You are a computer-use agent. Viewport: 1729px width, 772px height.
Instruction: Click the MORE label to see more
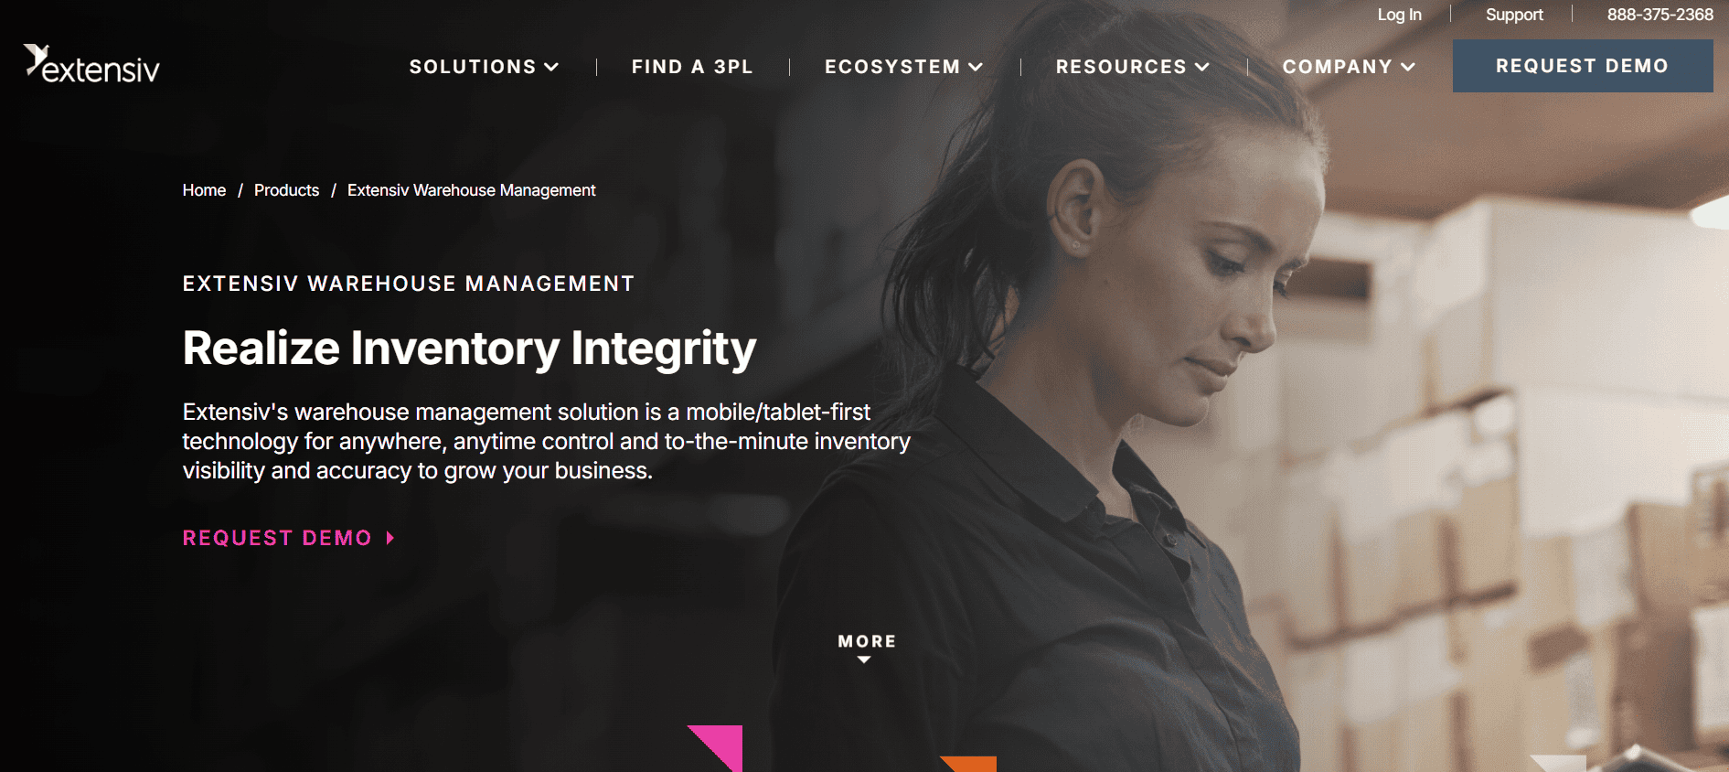(867, 641)
